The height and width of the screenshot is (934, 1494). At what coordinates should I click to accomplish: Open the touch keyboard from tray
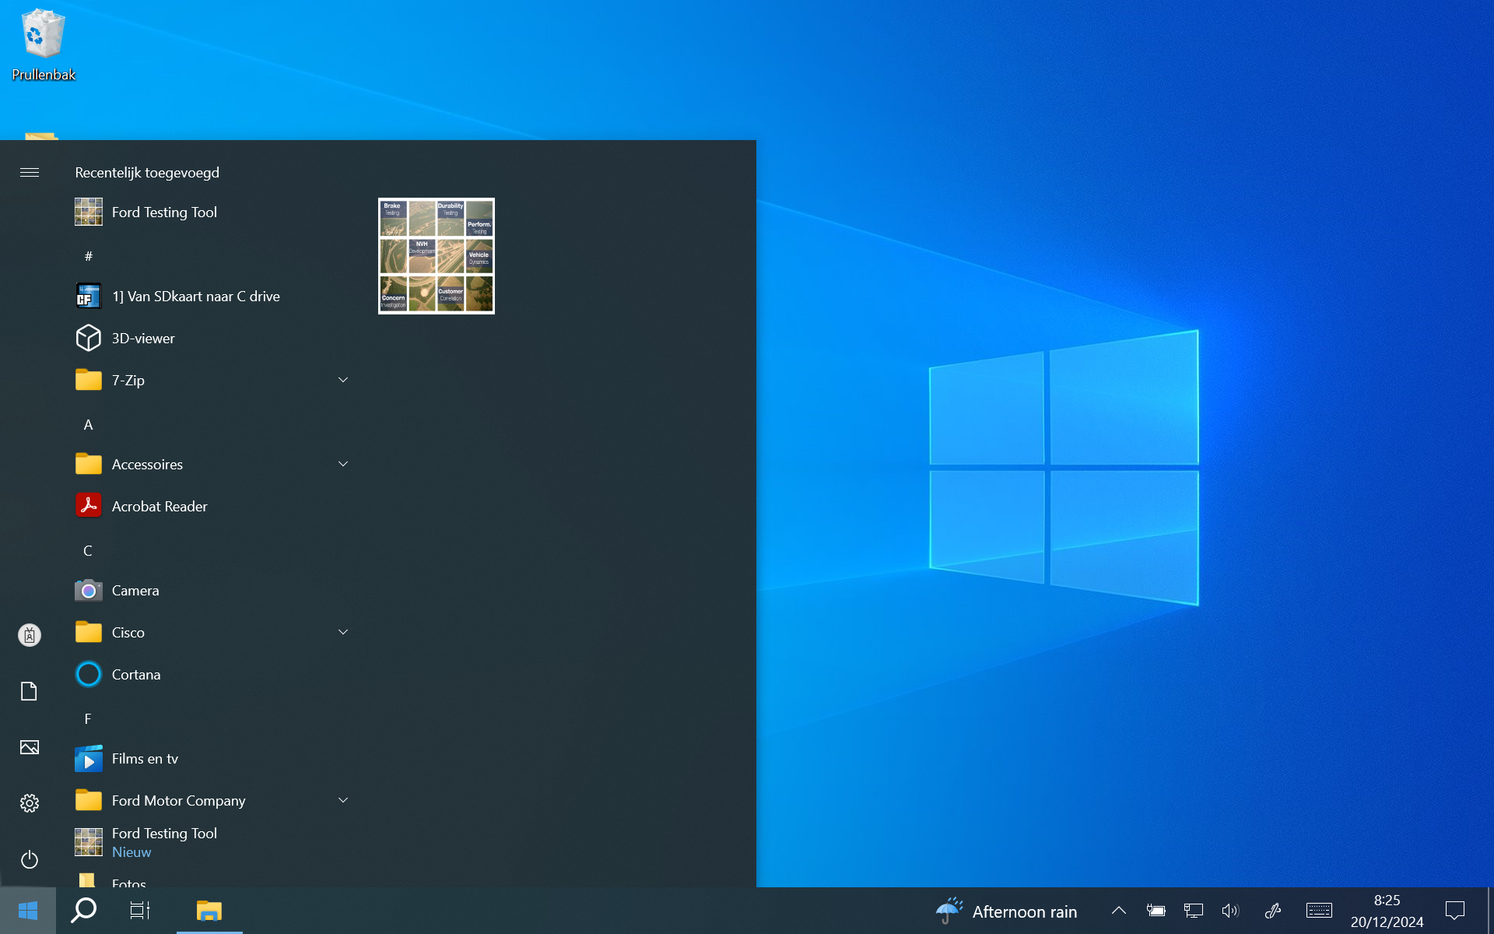pyautogui.click(x=1319, y=911)
